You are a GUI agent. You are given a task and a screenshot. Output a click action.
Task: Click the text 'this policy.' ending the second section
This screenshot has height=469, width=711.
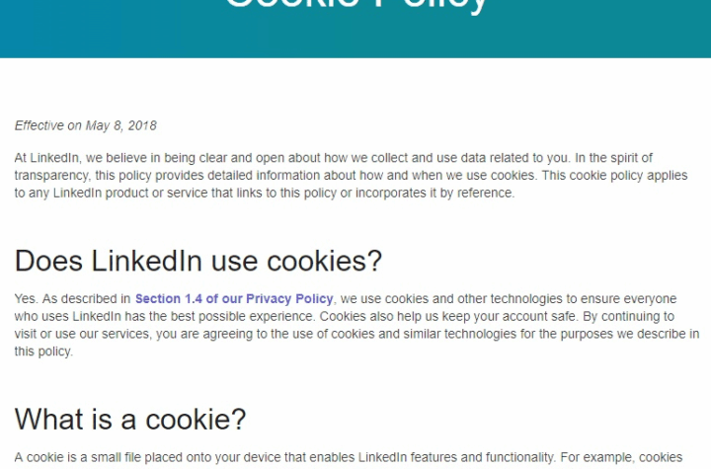pos(43,352)
